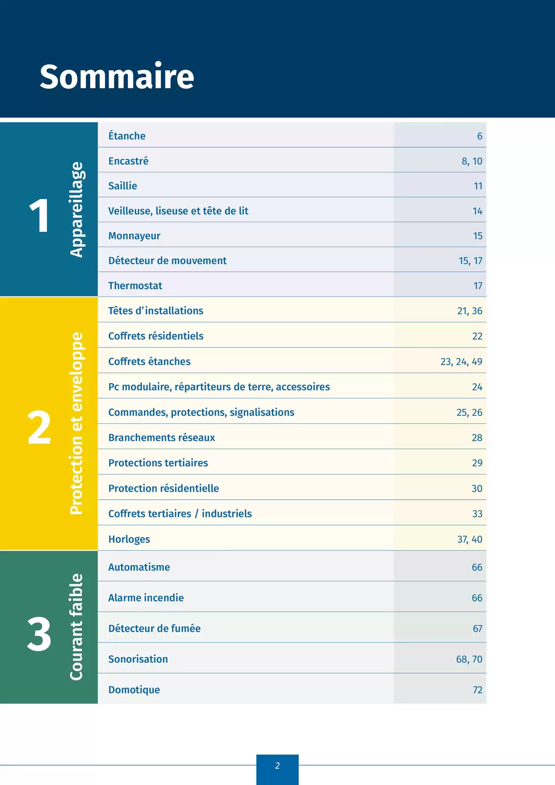The image size is (555, 785).
Task: Open the Horloges entry
Action: click(x=129, y=539)
